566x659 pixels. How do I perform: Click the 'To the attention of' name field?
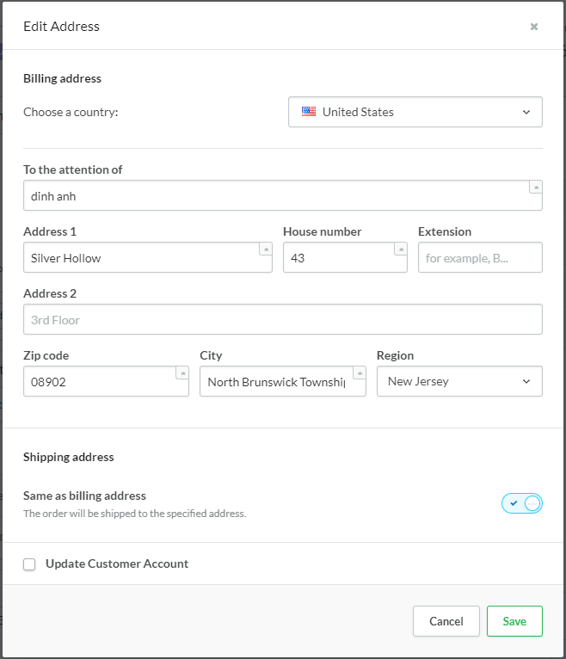[x=283, y=195]
